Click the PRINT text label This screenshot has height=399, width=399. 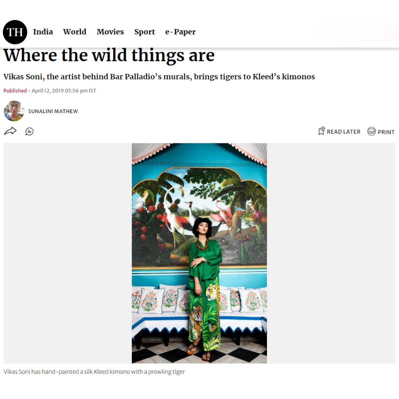tap(386, 132)
